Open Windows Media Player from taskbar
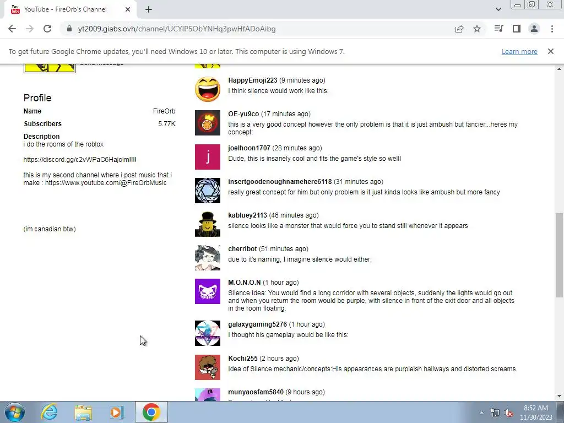This screenshot has width=564, height=423. [x=116, y=412]
